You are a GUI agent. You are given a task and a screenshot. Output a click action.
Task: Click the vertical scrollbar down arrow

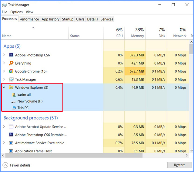pyautogui.click(x=191, y=151)
